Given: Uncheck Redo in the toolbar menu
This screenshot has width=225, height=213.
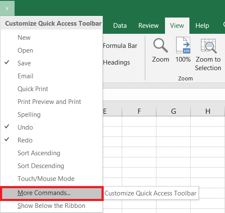Looking at the screenshot, I should (51, 140).
